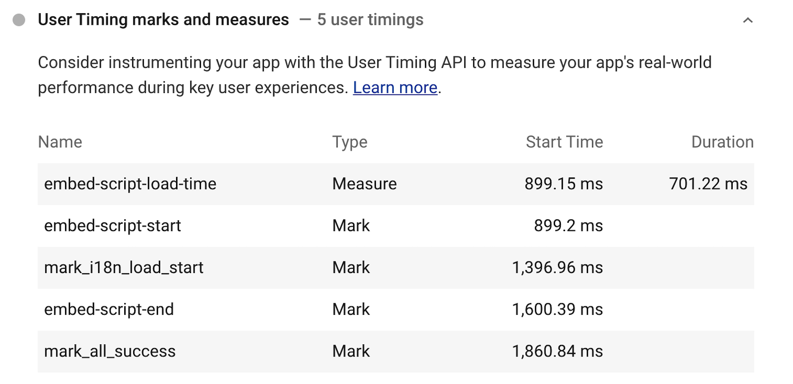Click the embed-script-end mark row

coord(109,309)
